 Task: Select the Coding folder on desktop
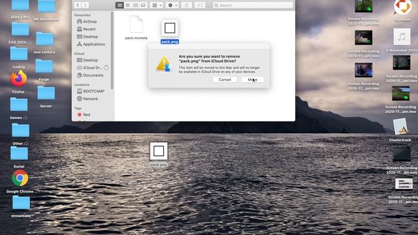[19, 57]
